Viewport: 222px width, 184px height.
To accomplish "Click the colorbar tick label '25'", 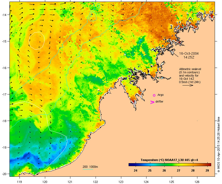I will (x=150, y=170).
